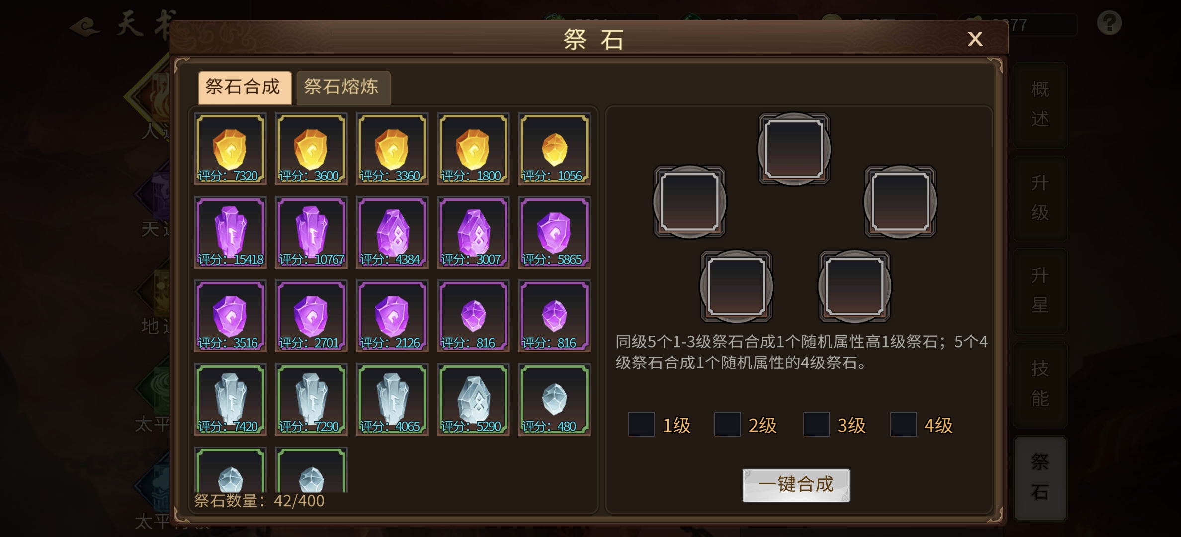The width and height of the screenshot is (1181, 537).
Task: Pick the white stone rated 5290
Action: 473,399
